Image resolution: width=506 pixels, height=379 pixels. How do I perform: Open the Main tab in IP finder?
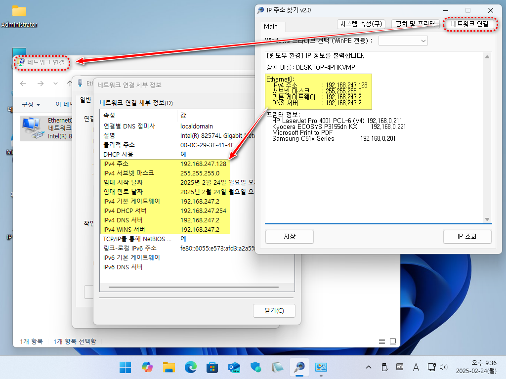270,27
